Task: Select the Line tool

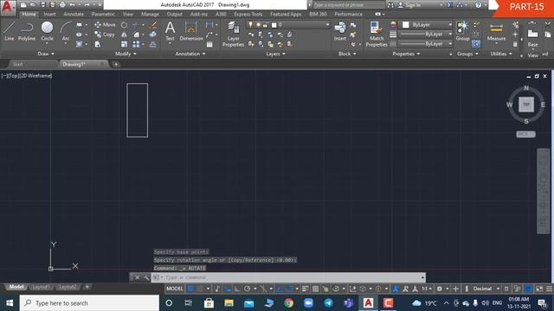Action: 9,31
